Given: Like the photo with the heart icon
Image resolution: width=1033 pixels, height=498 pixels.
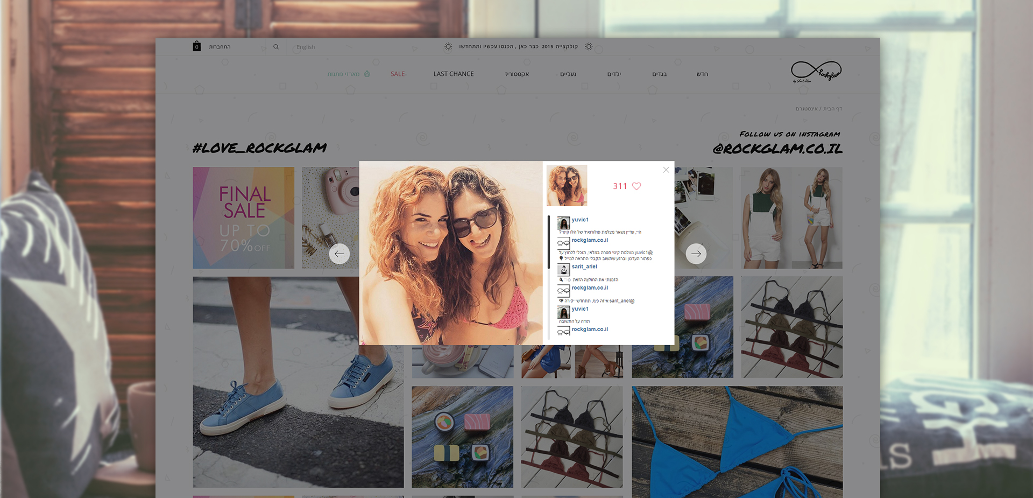Looking at the screenshot, I should 636,186.
